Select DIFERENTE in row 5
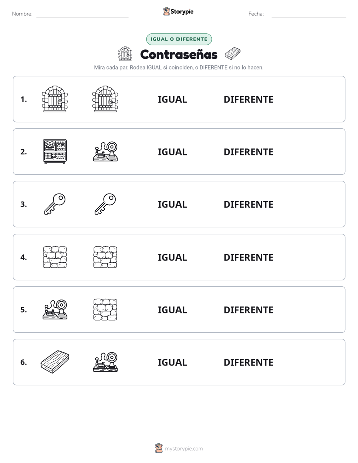 coord(248,310)
